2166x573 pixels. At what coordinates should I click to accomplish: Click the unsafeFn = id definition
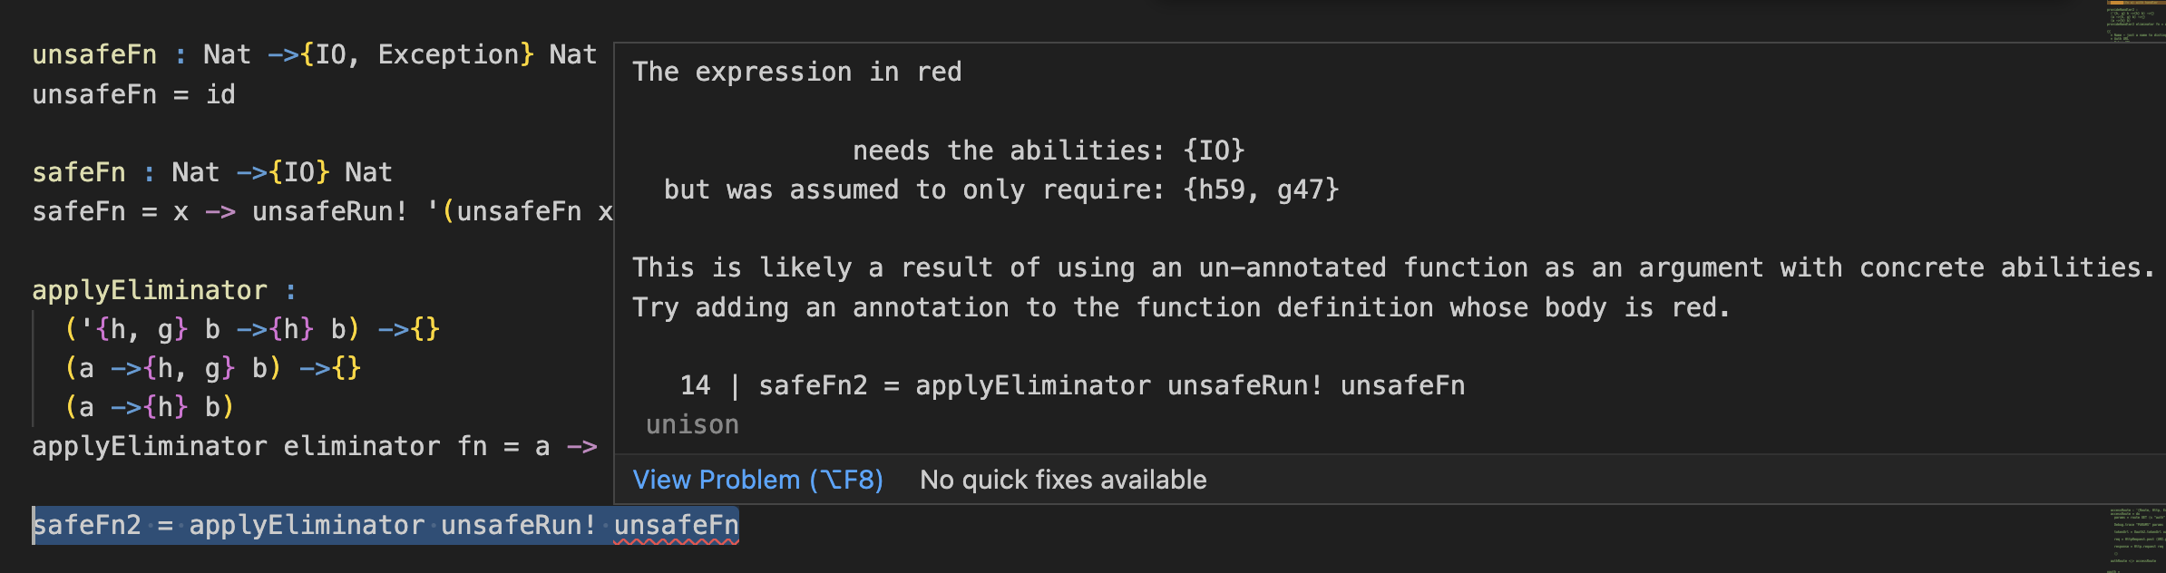coord(134,93)
